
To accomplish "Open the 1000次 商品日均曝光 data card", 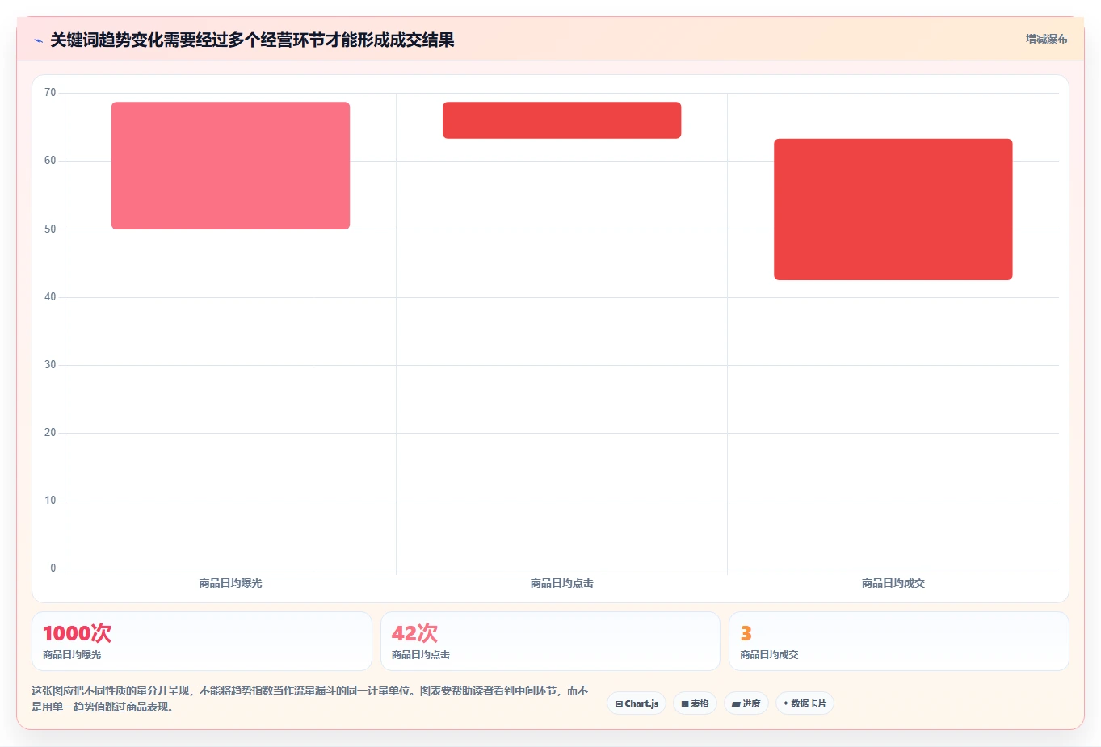I will (202, 641).
